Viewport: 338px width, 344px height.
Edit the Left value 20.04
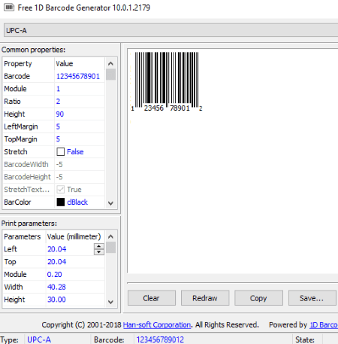point(57,249)
